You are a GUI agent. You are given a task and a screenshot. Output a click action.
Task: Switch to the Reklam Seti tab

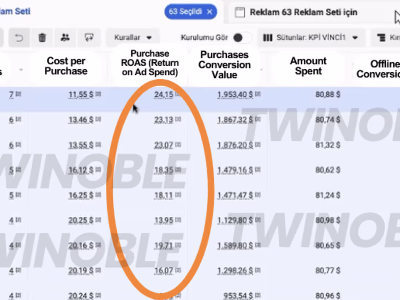[x=15, y=11]
